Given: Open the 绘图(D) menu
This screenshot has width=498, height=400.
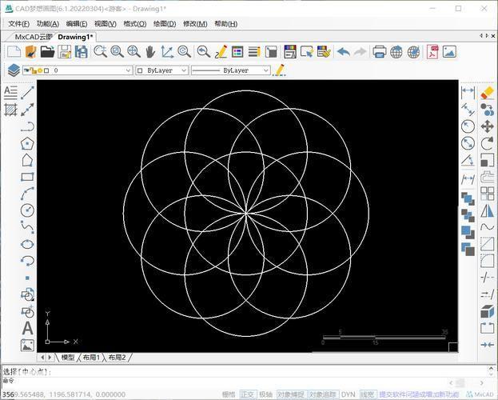Looking at the screenshot, I should tap(165, 24).
